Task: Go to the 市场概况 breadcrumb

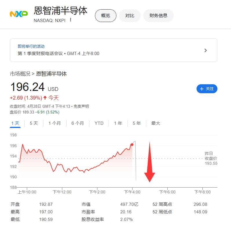Action: 20,74
